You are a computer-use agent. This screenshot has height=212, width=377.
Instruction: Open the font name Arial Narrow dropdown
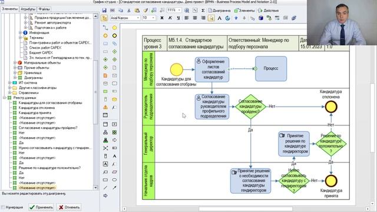pyautogui.click(x=138, y=18)
